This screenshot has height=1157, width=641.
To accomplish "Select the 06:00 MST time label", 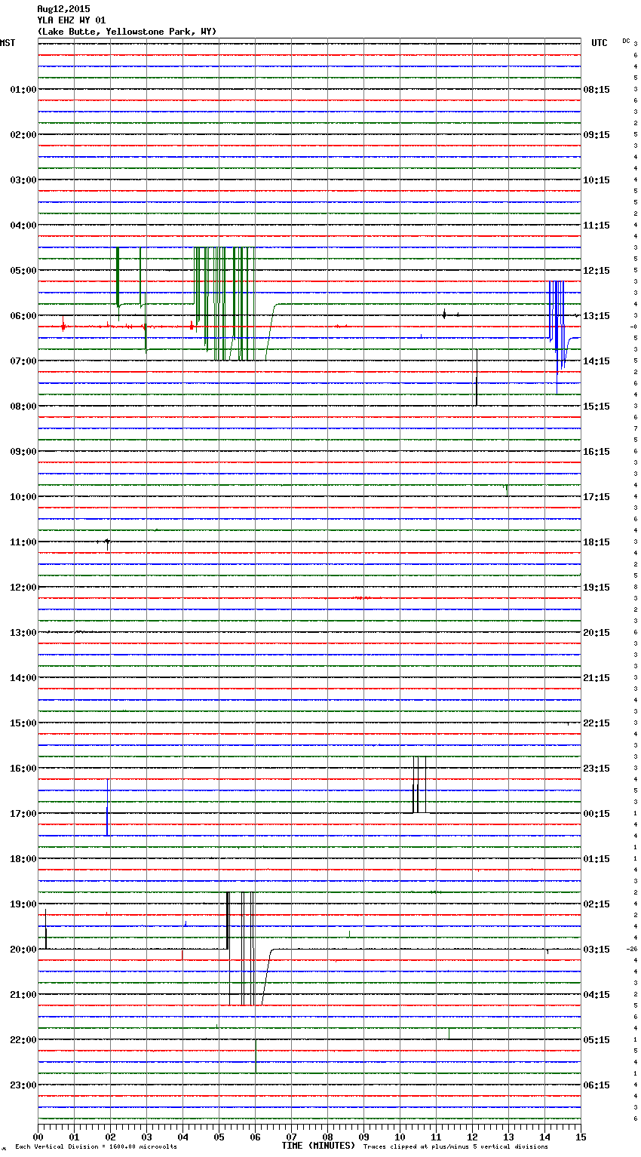I will [x=23, y=316].
